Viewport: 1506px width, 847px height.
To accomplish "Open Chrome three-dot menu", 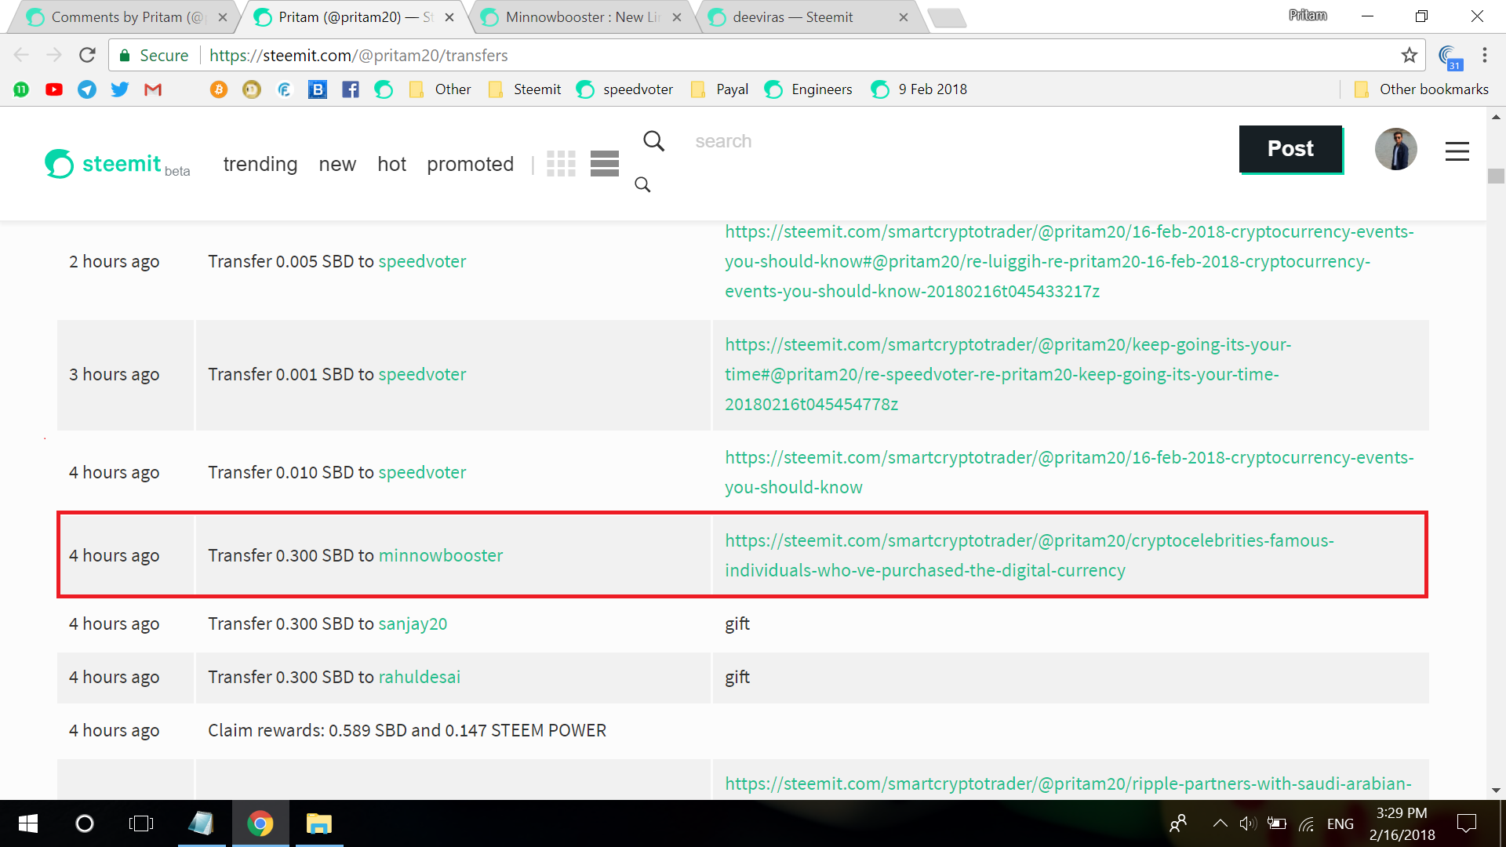I will pyautogui.click(x=1484, y=55).
